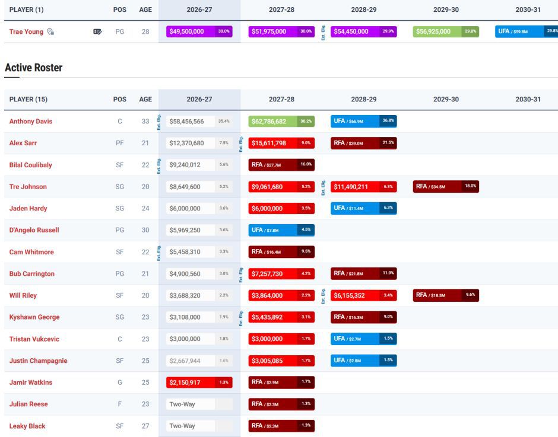Click Tre Johnson's $11,490,211 salary cell

point(364,187)
